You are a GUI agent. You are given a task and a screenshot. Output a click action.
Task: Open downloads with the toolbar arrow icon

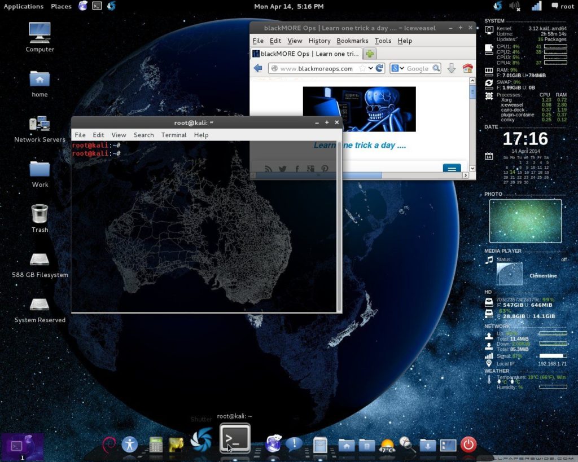[452, 68]
